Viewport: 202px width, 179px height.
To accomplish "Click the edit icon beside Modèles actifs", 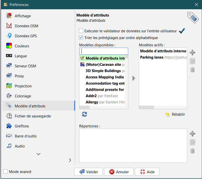I will pos(192,61).
